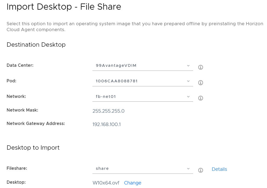267x188 pixels.
Task: Click the Fileshare field label
Action: (17, 168)
